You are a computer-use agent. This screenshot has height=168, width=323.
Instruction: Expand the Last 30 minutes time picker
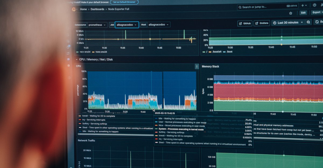point(288,23)
